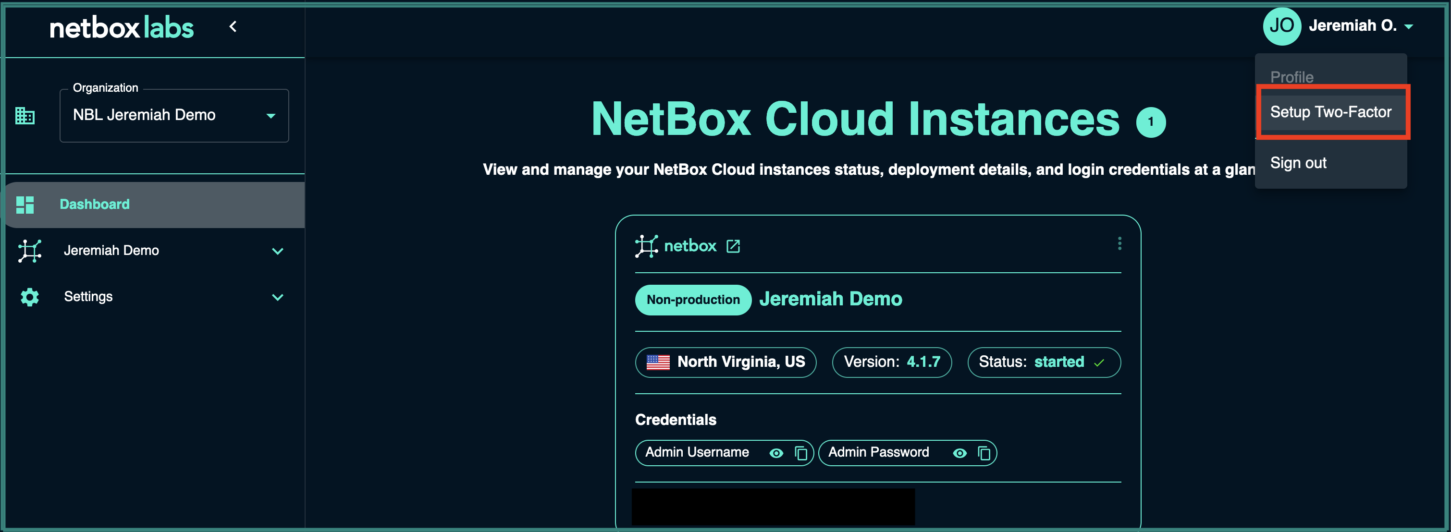Viewport: 1451px width, 532px height.
Task: Toggle the Jeremiah O. user menu arrow
Action: click(1409, 26)
